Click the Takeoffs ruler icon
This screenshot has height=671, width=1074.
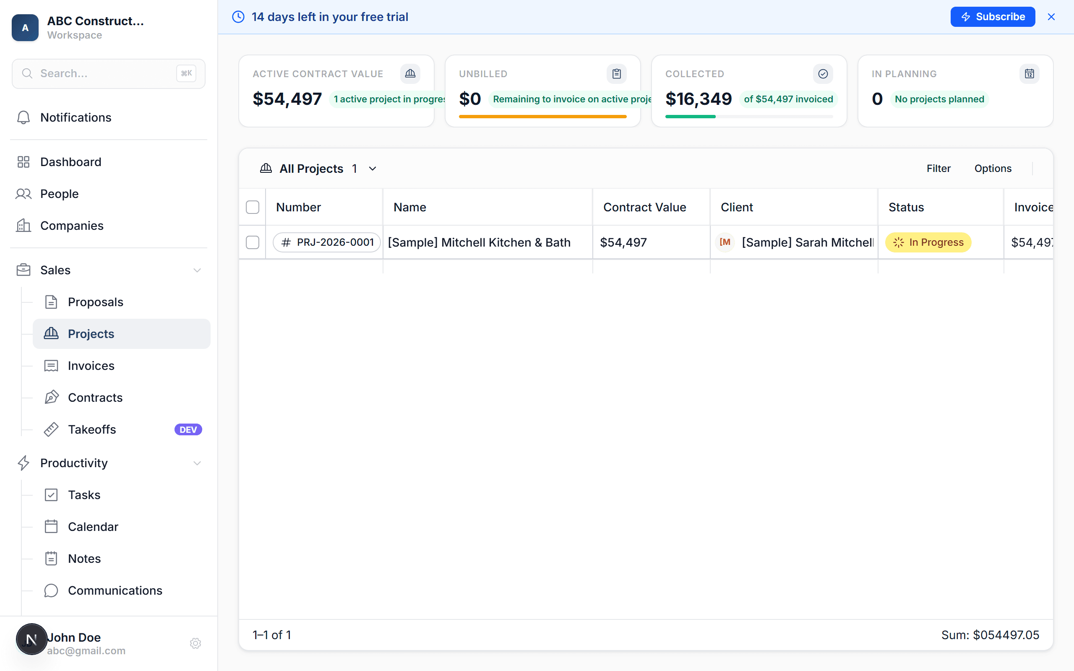pos(52,429)
